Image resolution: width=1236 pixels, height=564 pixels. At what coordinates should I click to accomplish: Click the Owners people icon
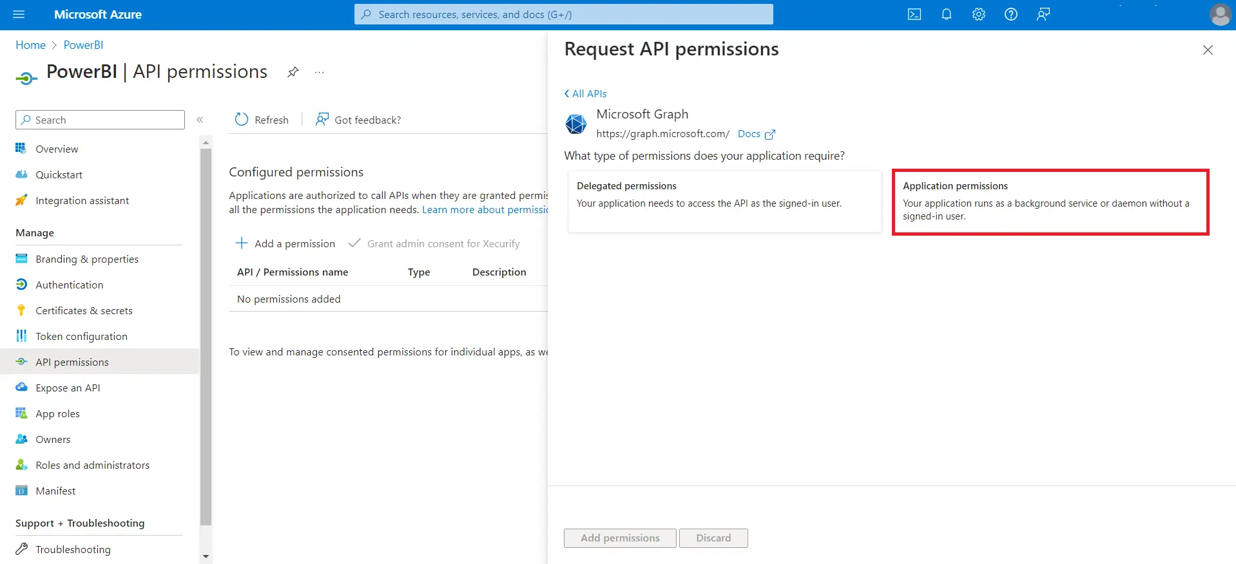[21, 439]
